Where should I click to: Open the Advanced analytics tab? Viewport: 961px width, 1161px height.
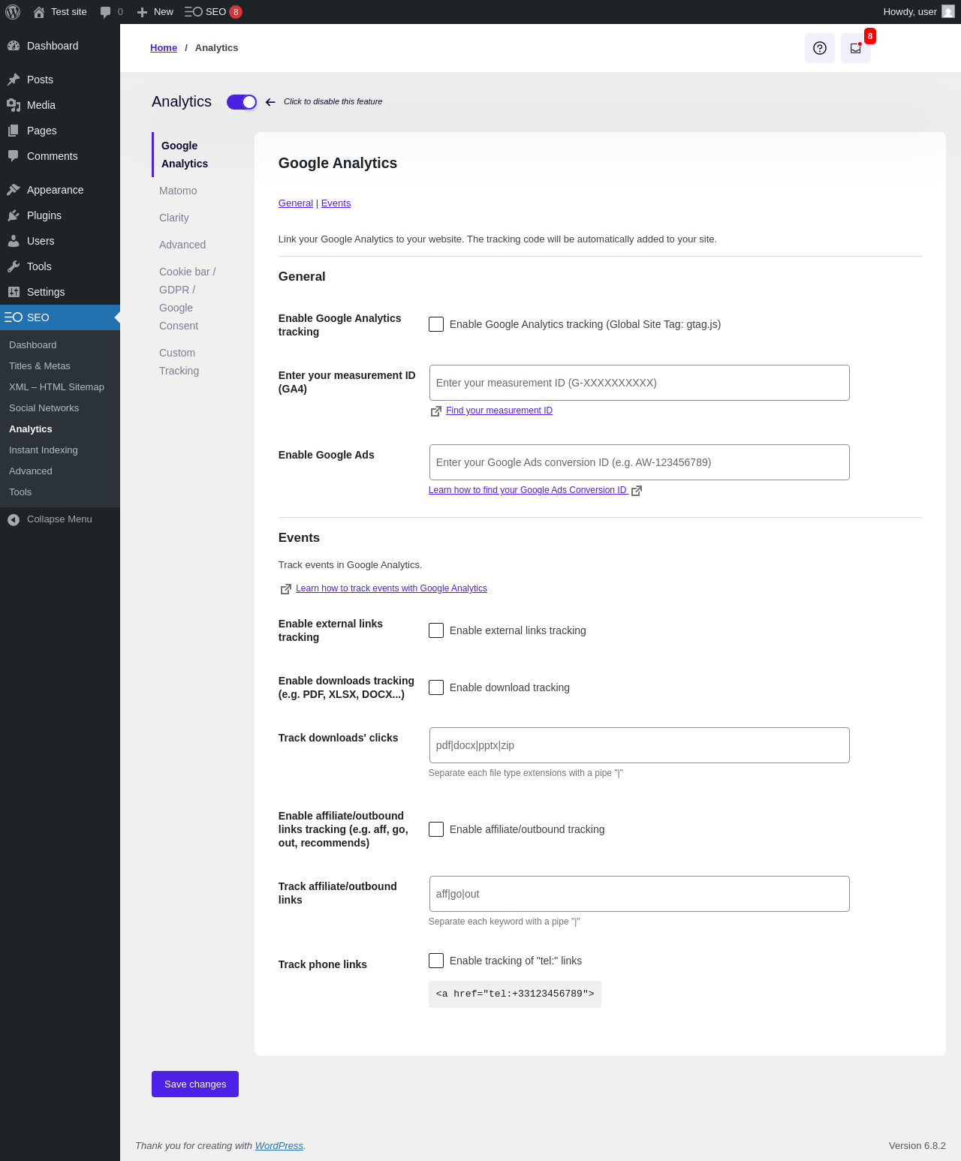(x=182, y=245)
